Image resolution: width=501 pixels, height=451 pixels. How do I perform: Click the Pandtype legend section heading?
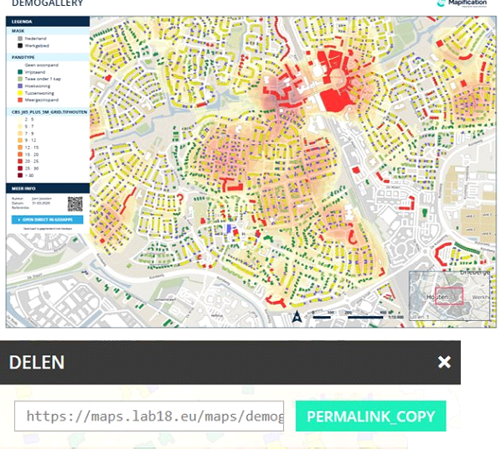coord(48,57)
